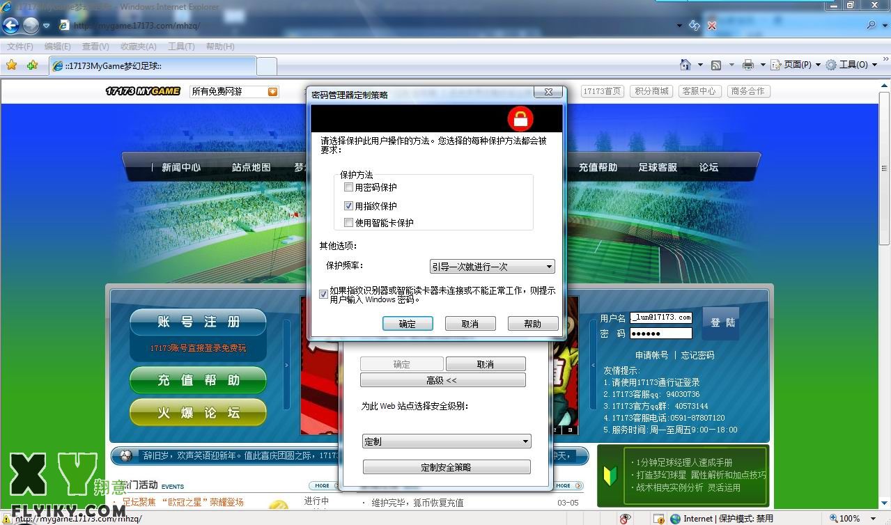Expand the Print dropdown arrow
This screenshot has height=525, width=891.
click(x=763, y=65)
